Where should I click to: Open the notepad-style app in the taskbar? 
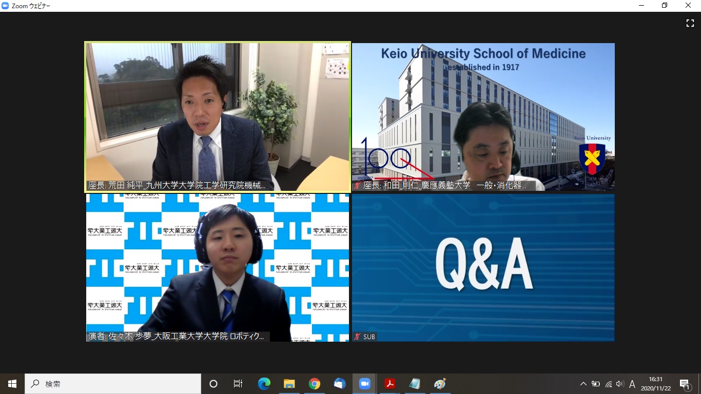point(415,384)
